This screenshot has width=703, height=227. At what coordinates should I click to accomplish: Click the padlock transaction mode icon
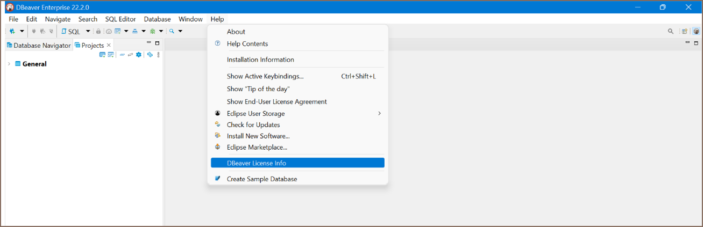98,31
